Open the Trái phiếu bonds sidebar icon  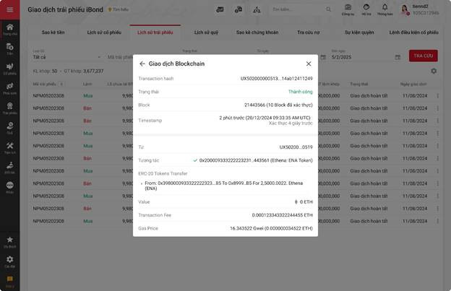coord(10,108)
